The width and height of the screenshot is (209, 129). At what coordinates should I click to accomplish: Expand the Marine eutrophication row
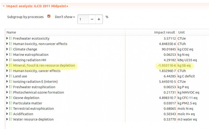pos(7,54)
